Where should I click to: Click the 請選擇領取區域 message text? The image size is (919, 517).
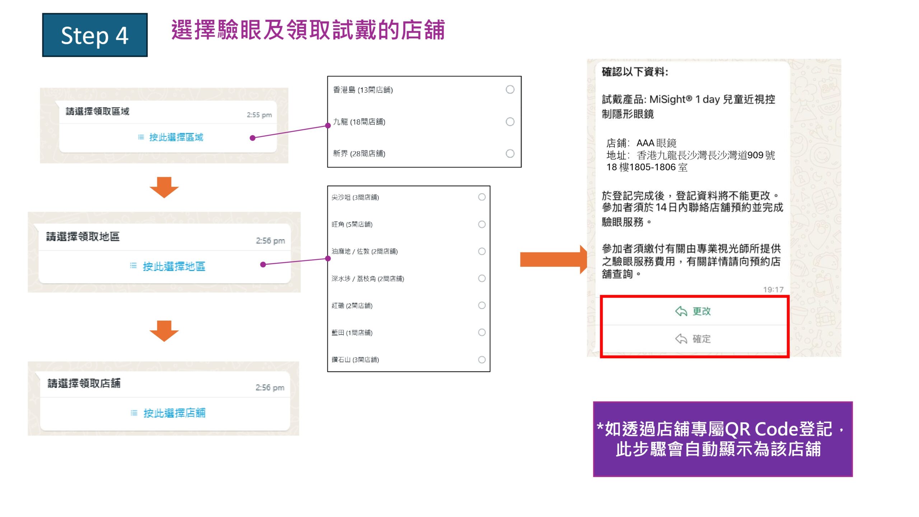pos(98,112)
